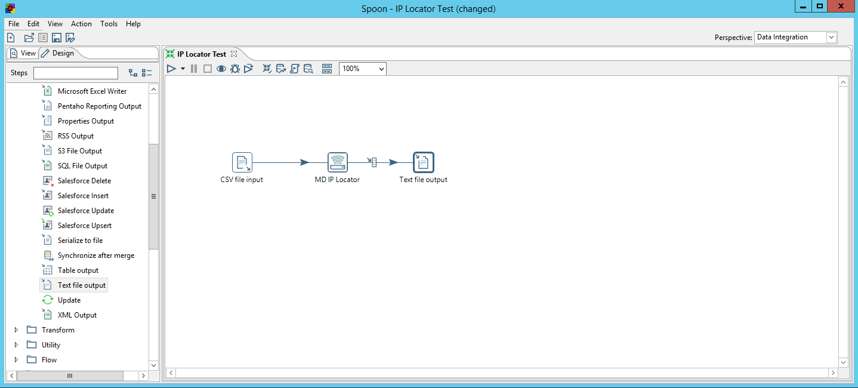858x388 pixels.
Task: Click the Show results panel icon
Action: coord(326,69)
